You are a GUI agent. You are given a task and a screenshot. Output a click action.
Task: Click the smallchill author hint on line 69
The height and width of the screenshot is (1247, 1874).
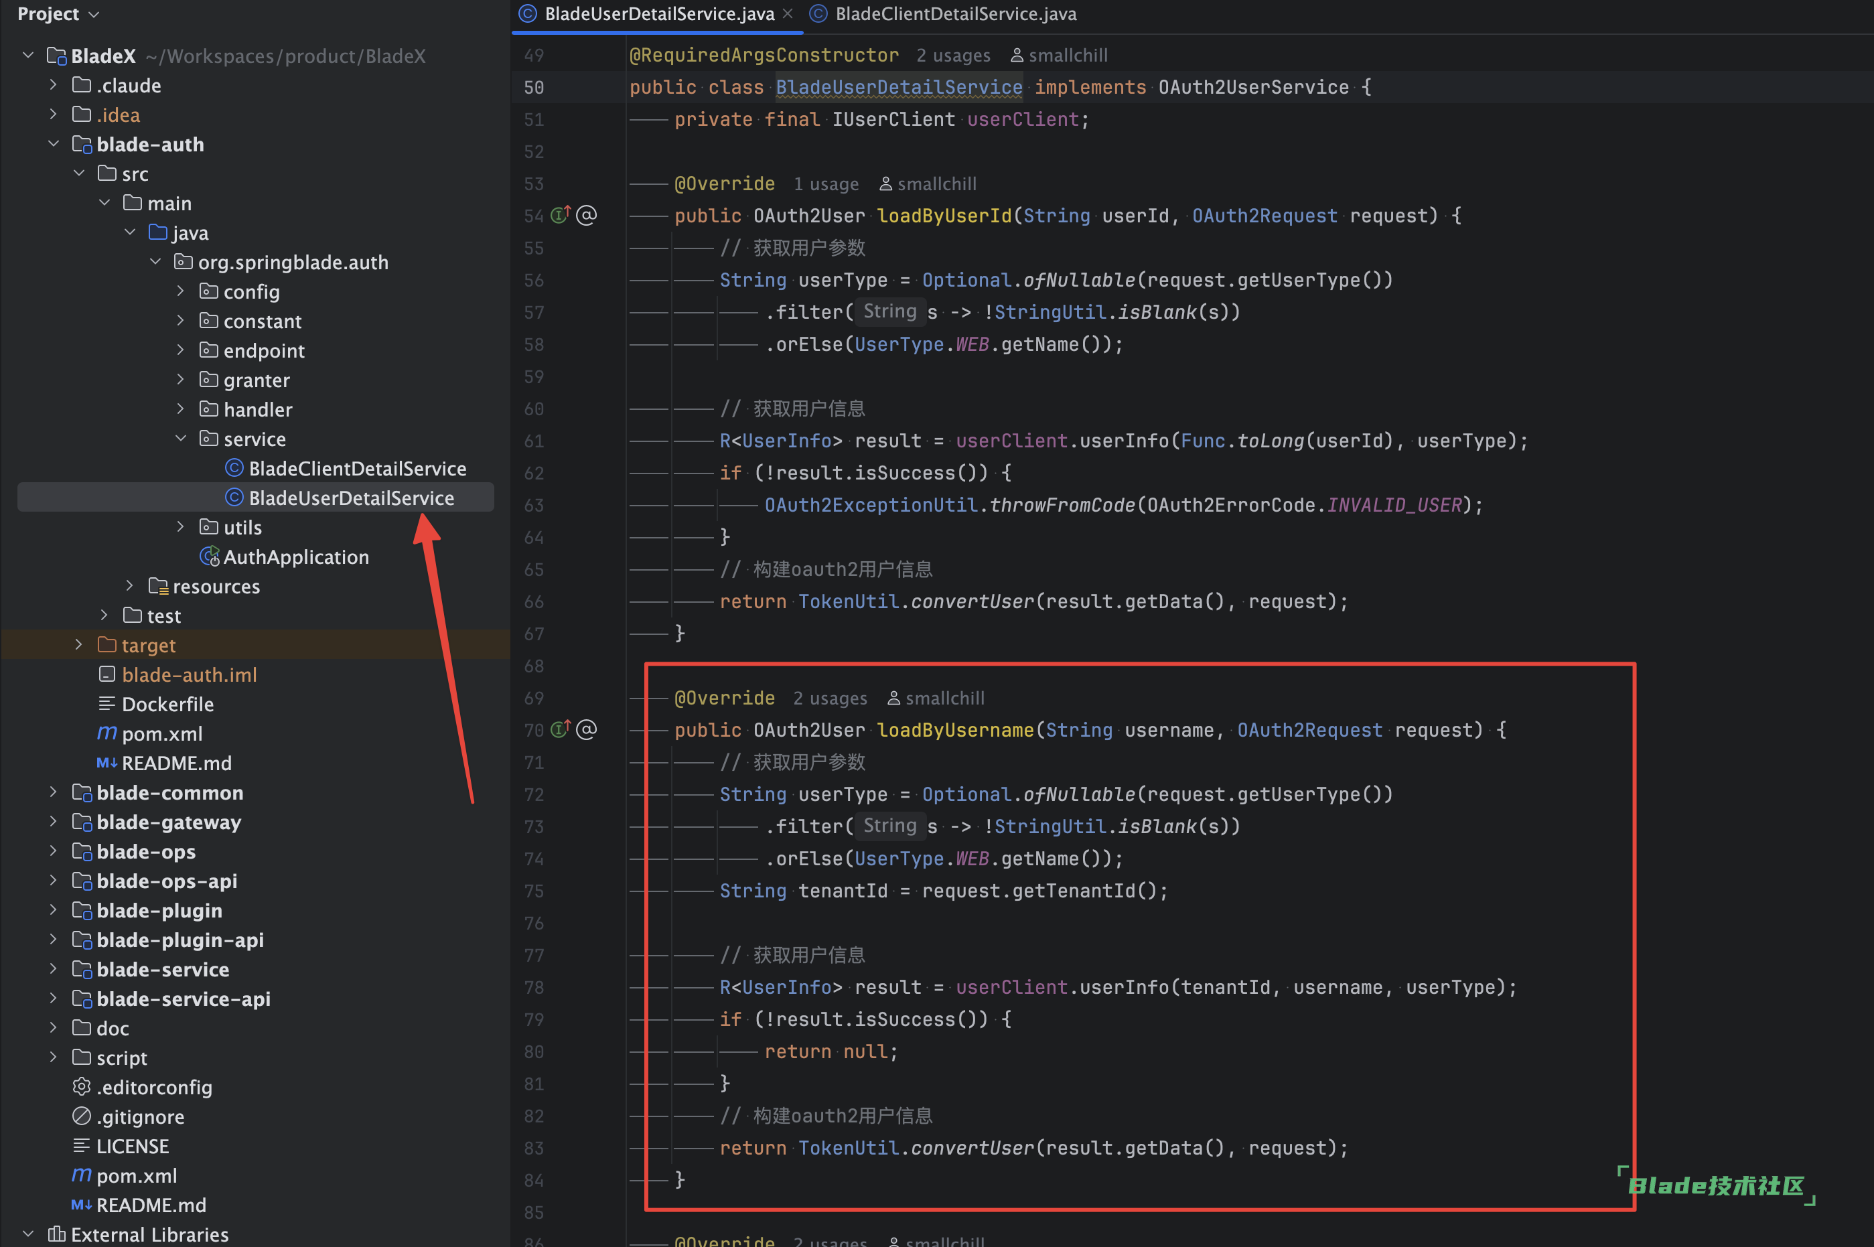(x=944, y=699)
